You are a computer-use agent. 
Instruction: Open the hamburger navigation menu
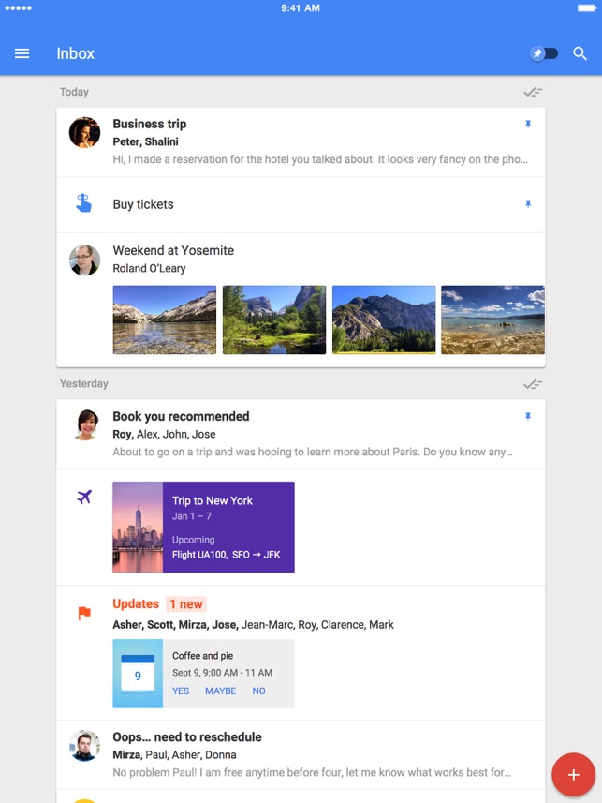pos(22,53)
